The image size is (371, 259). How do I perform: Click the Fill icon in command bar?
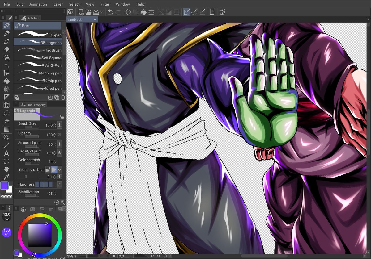click(x=143, y=12)
